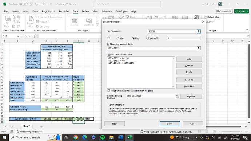Select the Sheet1 worksheet tab
This screenshot has height=141, width=251.
[x=27, y=126]
